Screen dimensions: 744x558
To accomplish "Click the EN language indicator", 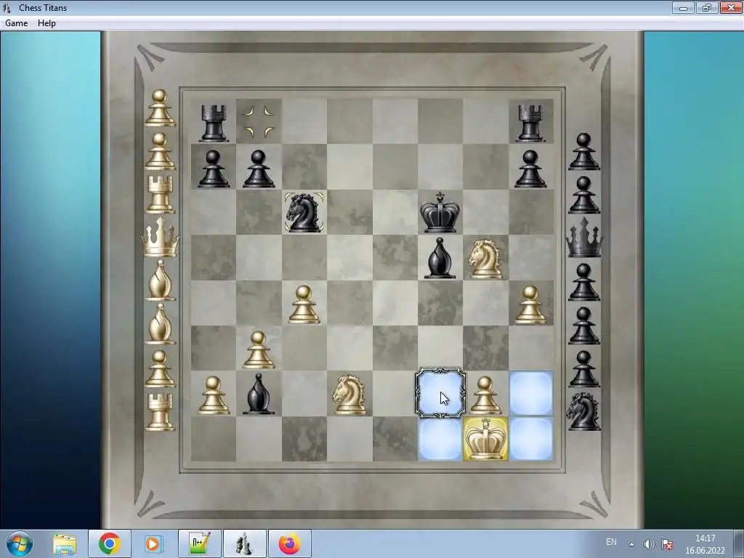I will pyautogui.click(x=611, y=542).
